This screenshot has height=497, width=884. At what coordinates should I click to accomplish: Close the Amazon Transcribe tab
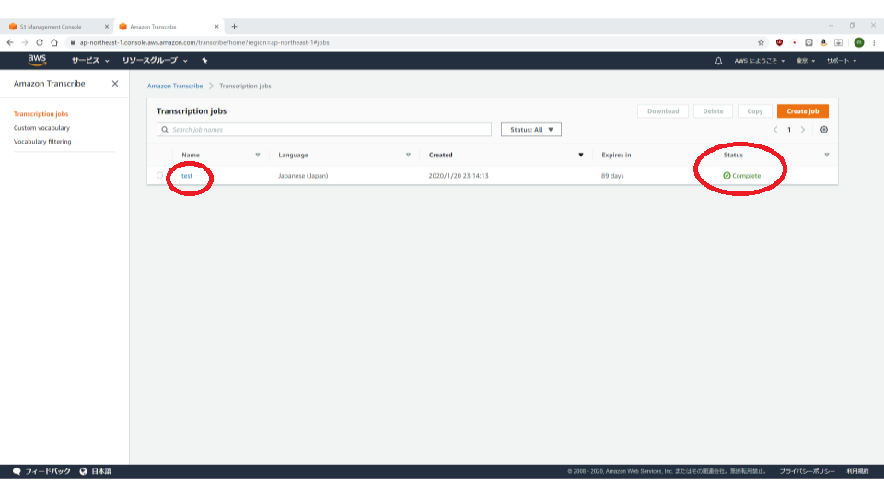(x=216, y=27)
